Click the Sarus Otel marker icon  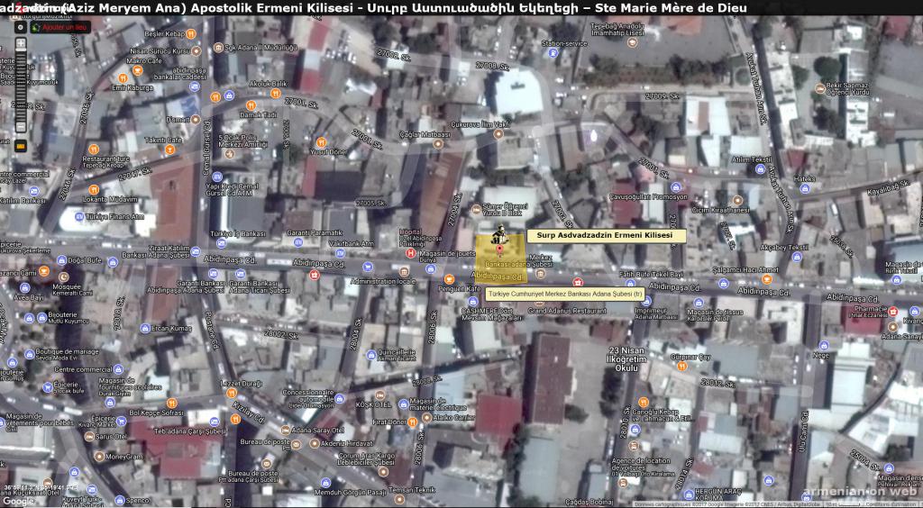(x=89, y=436)
